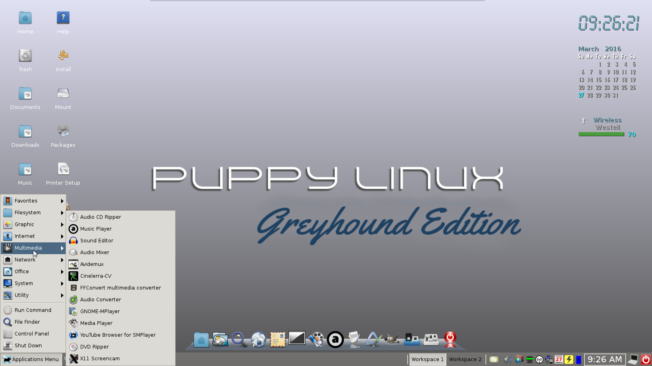Click the Applications Menu button
Image resolution: width=652 pixels, height=366 pixels.
tap(31, 359)
